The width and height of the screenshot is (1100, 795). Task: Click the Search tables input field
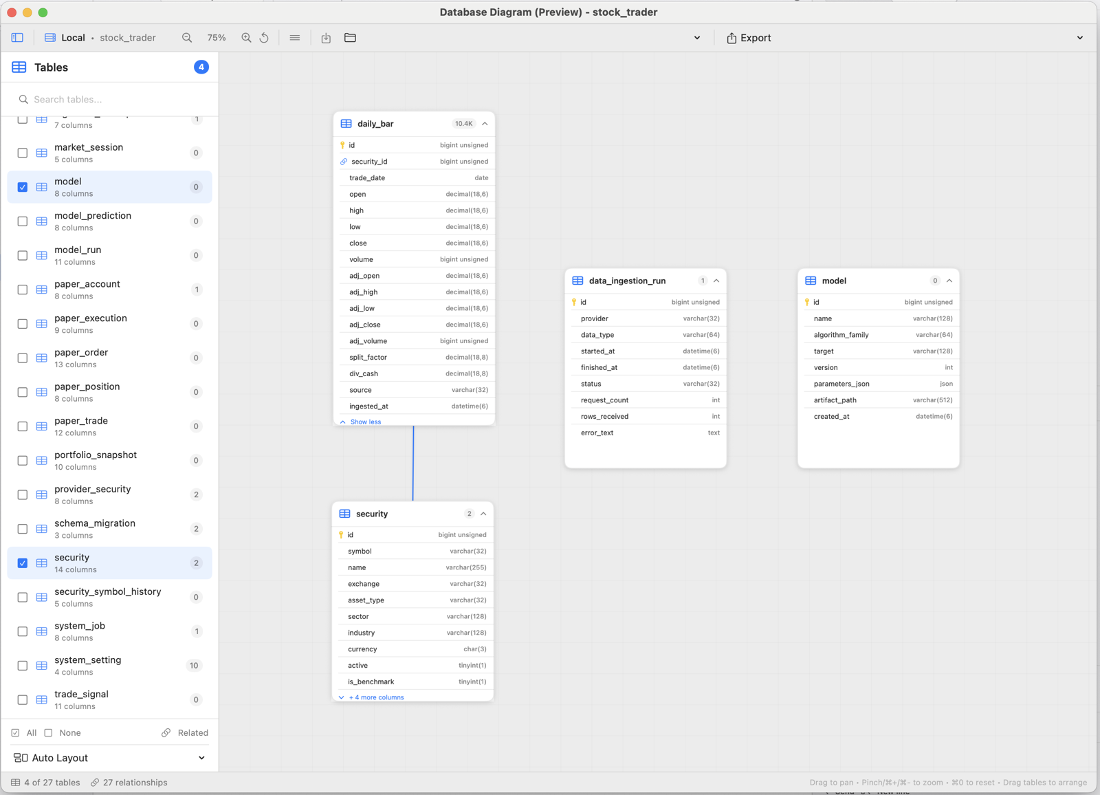pyautogui.click(x=110, y=100)
